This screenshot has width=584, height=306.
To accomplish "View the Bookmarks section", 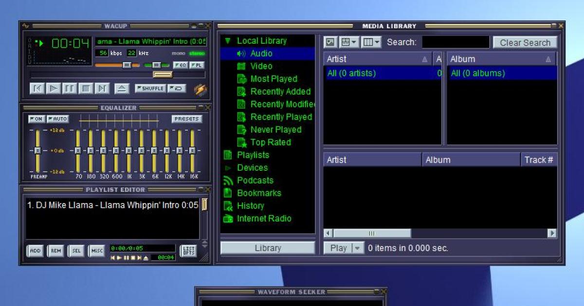I will 258,193.
